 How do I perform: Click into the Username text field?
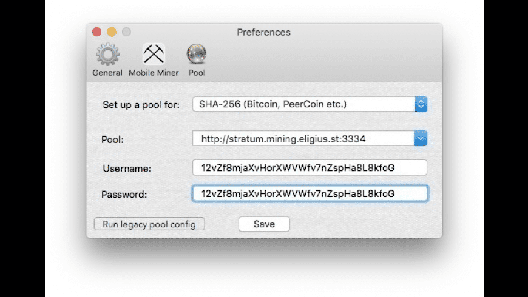[310, 167]
